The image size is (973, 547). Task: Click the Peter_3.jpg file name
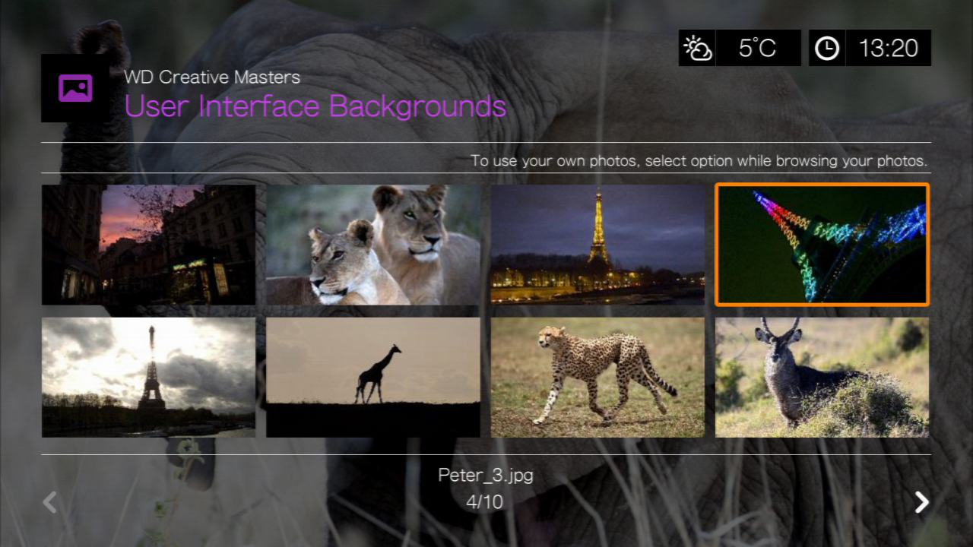pyautogui.click(x=486, y=476)
